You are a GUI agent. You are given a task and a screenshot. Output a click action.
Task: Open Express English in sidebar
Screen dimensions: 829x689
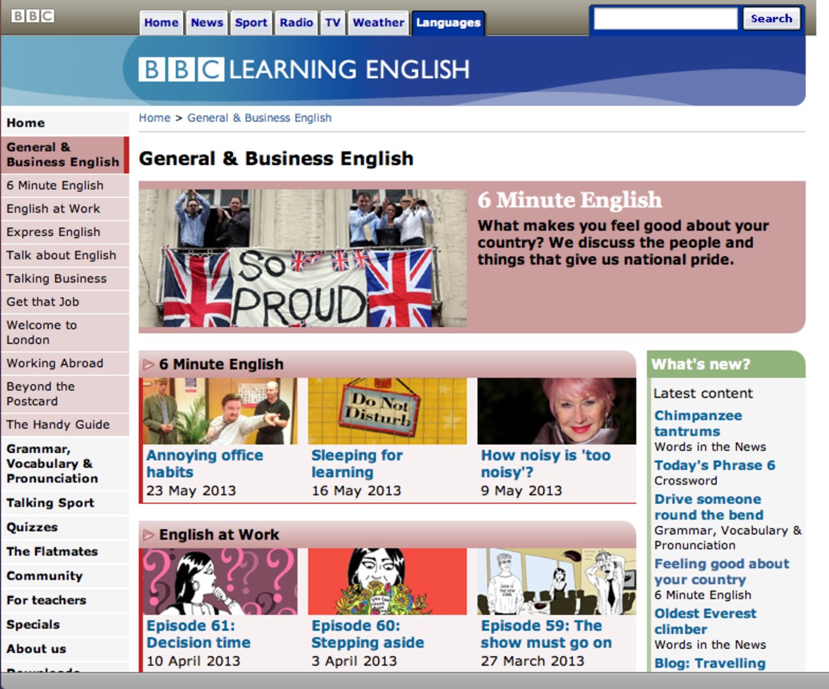(65, 232)
